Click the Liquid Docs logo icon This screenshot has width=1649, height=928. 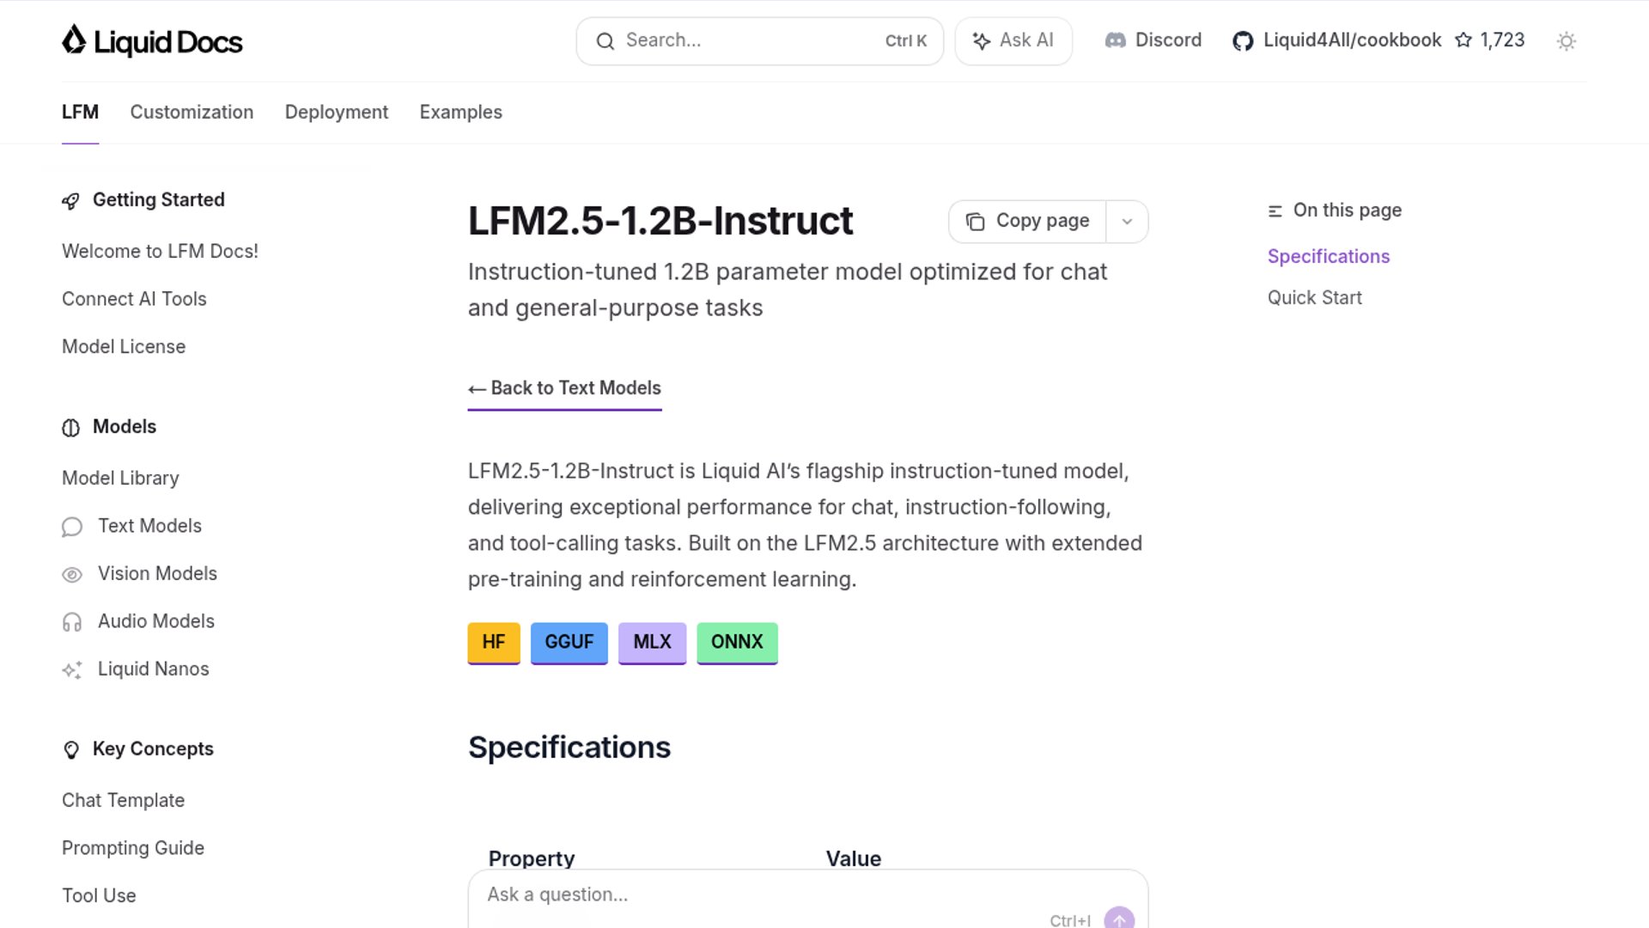click(74, 40)
